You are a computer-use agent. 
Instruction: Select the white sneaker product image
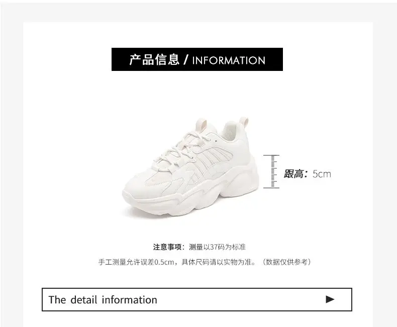tap(191, 168)
